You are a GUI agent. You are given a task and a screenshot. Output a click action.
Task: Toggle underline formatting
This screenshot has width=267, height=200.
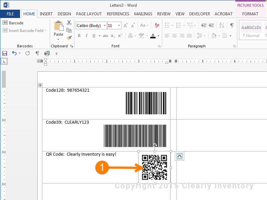(x=94, y=36)
